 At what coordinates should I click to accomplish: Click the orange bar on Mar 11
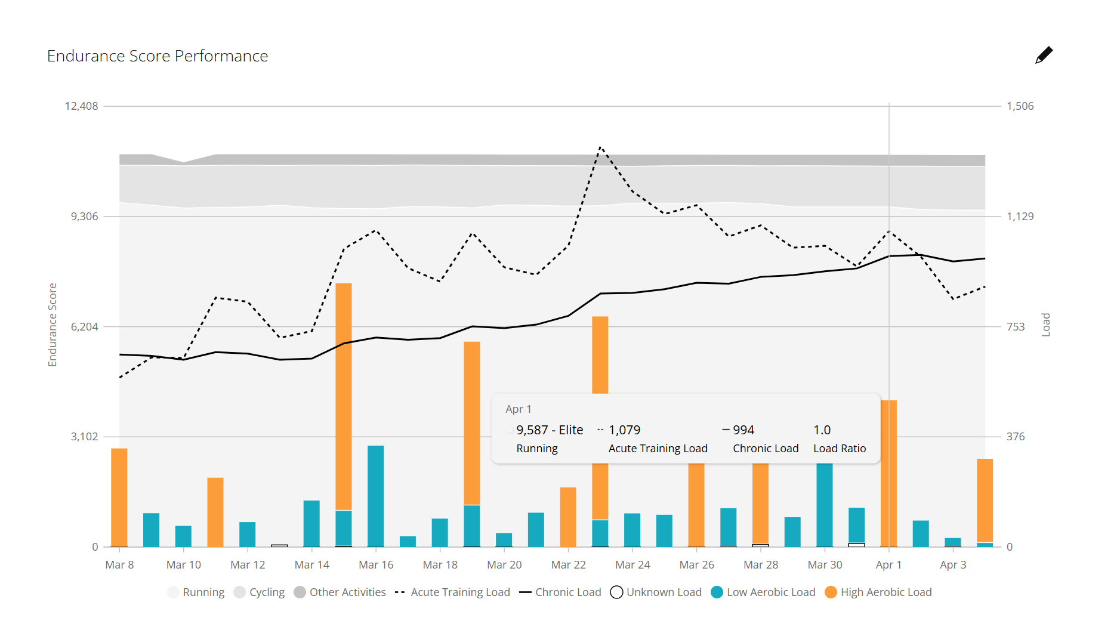215,511
